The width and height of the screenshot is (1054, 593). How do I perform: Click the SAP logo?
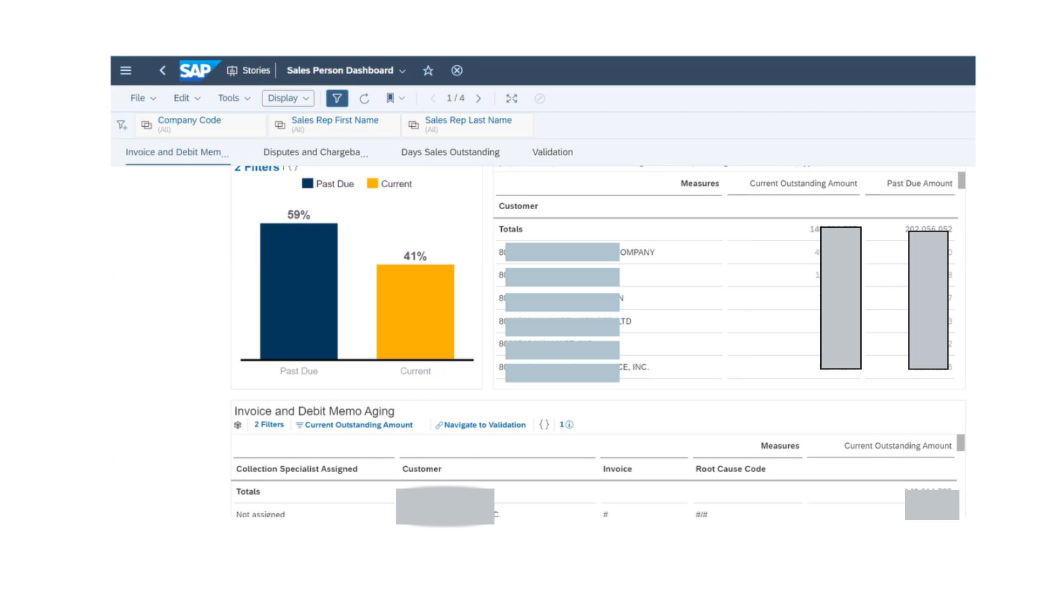pos(199,70)
